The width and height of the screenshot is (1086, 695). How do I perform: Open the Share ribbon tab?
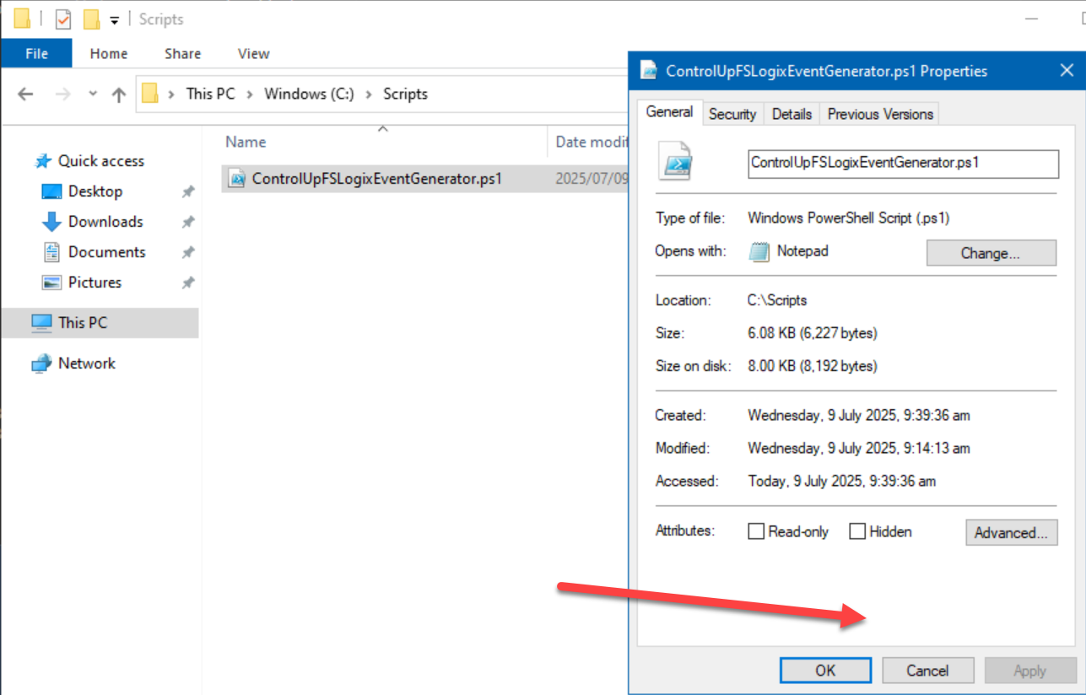point(182,53)
